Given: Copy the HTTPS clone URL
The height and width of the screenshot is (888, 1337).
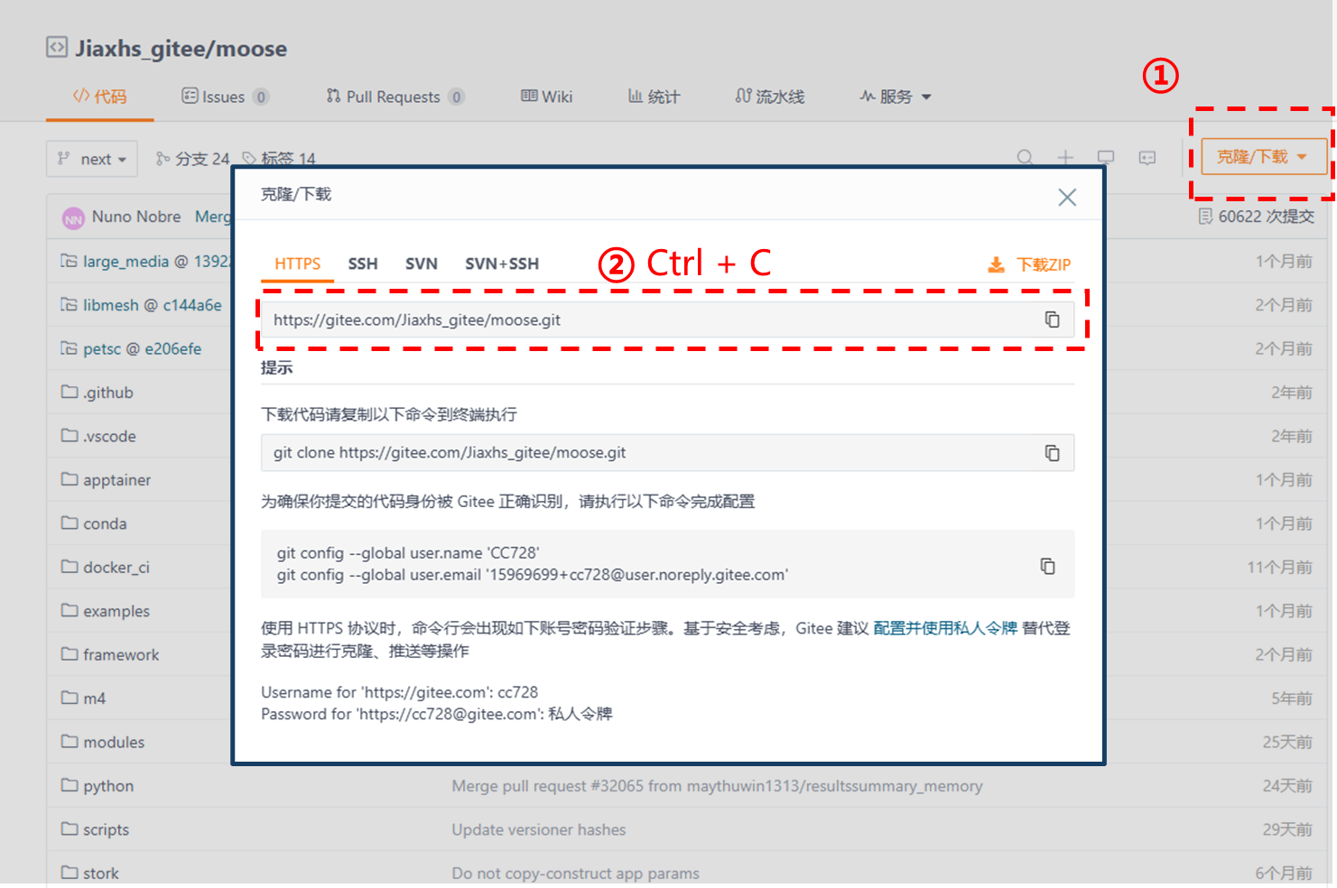Looking at the screenshot, I should click(1052, 319).
